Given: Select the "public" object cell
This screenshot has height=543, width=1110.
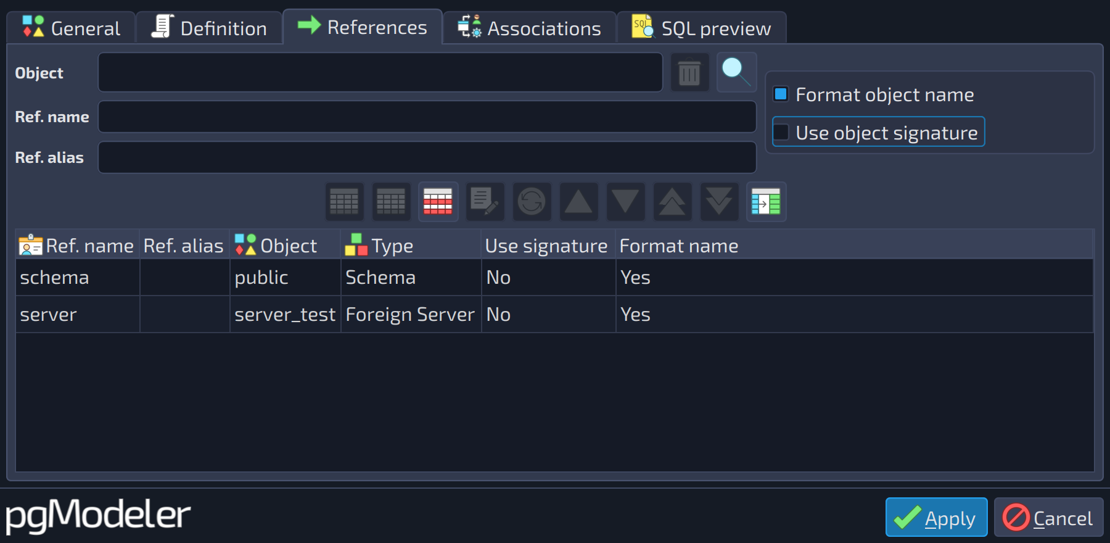Looking at the screenshot, I should pos(286,278).
